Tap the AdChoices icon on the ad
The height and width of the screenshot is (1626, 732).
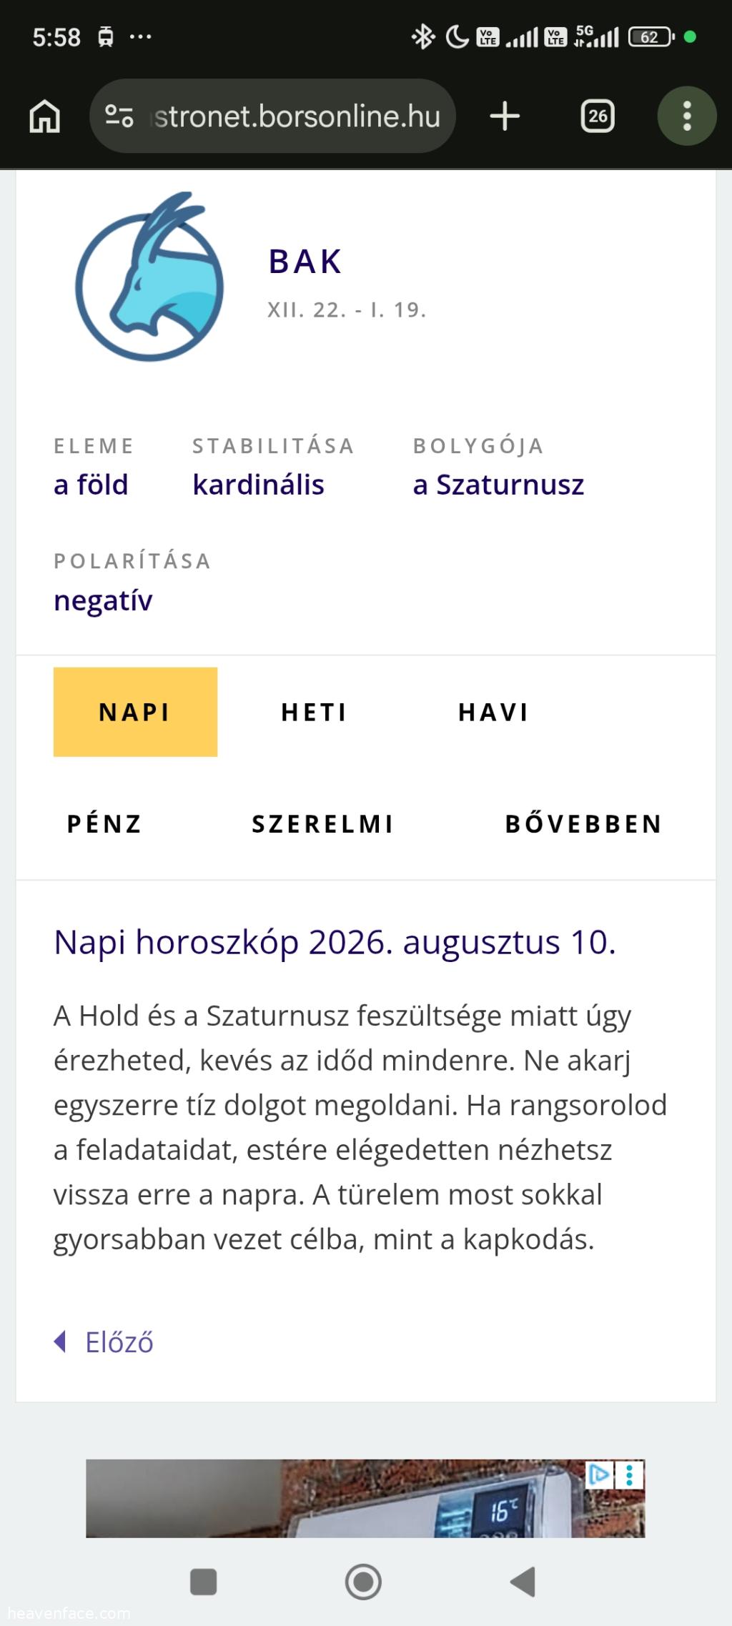point(599,1474)
